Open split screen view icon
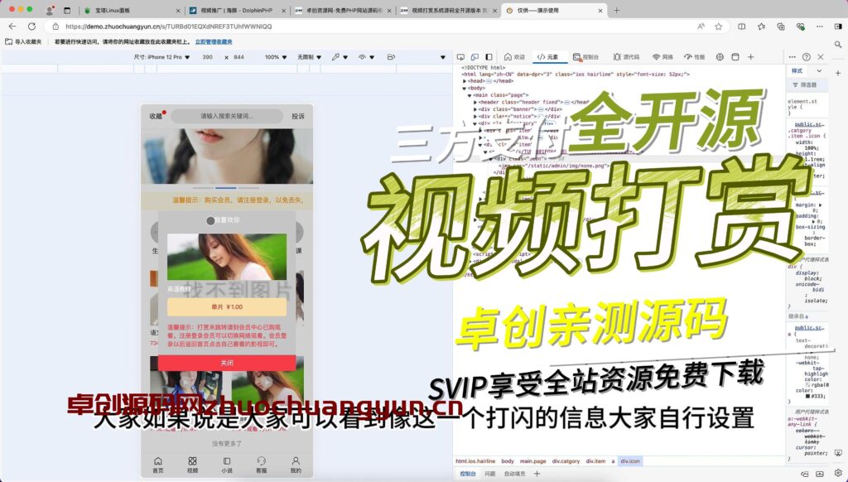 [741, 26]
